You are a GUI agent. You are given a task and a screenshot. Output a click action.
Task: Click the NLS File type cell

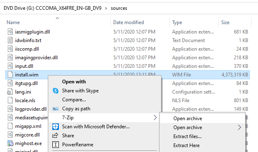point(181,101)
